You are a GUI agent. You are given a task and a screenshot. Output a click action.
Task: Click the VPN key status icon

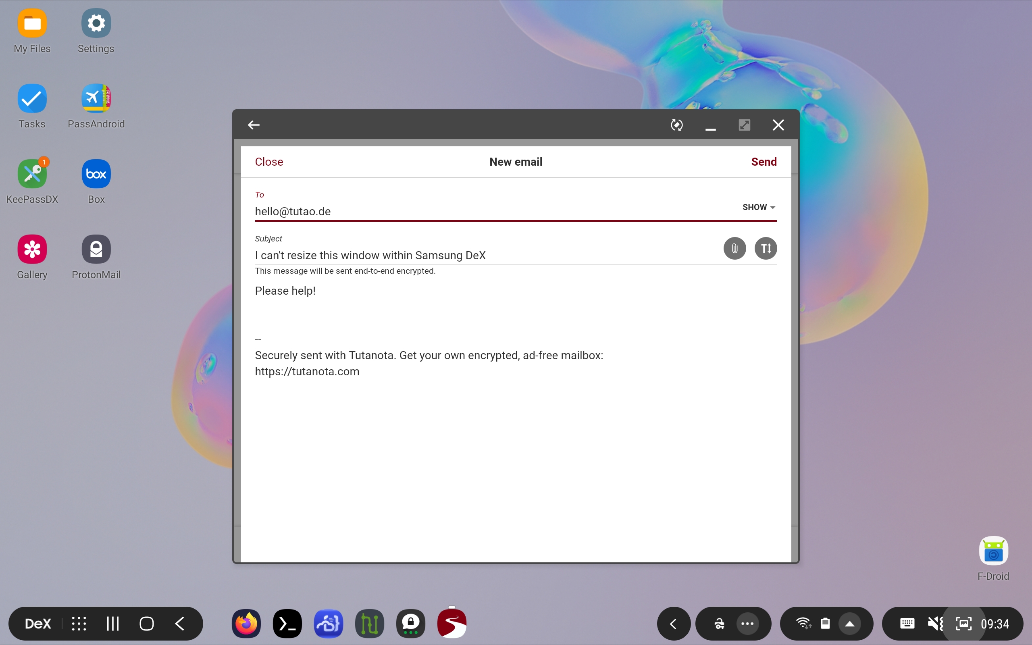(x=720, y=624)
